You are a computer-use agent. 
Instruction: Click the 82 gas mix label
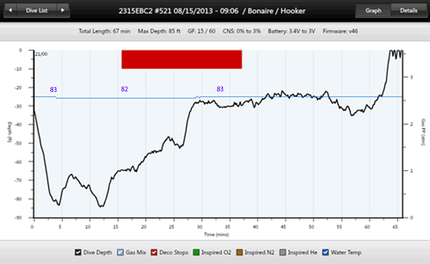pos(125,89)
